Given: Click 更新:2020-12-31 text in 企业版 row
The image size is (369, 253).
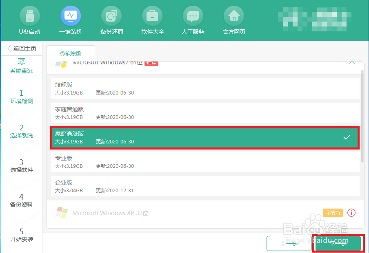Looking at the screenshot, I should tap(115, 191).
